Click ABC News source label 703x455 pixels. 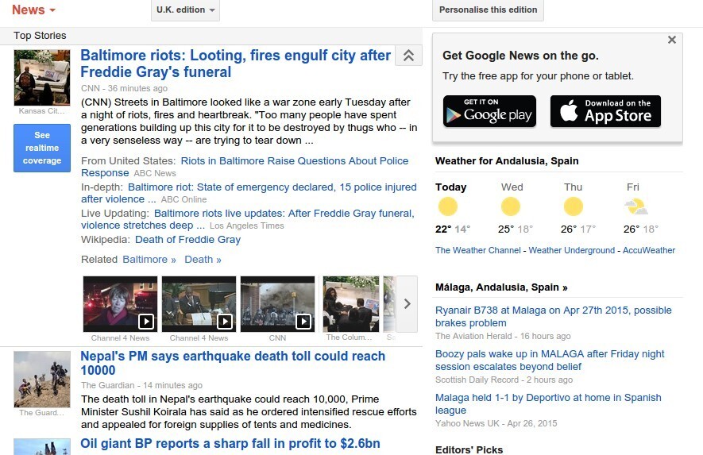[x=155, y=173]
